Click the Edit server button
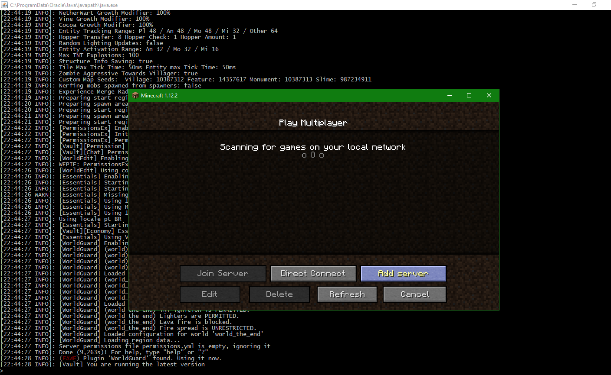Viewport: 611px width, 375px height. point(210,294)
